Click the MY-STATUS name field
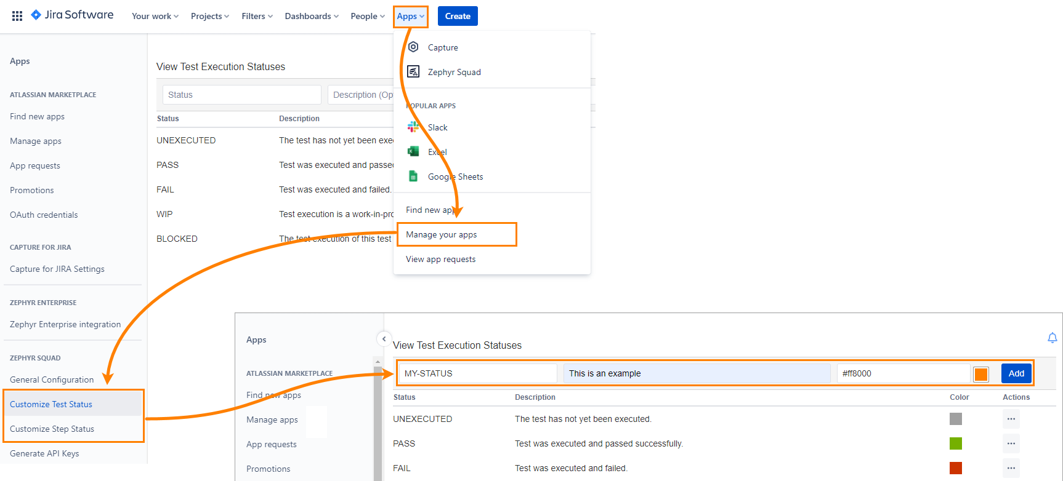This screenshot has width=1063, height=481. click(x=478, y=373)
